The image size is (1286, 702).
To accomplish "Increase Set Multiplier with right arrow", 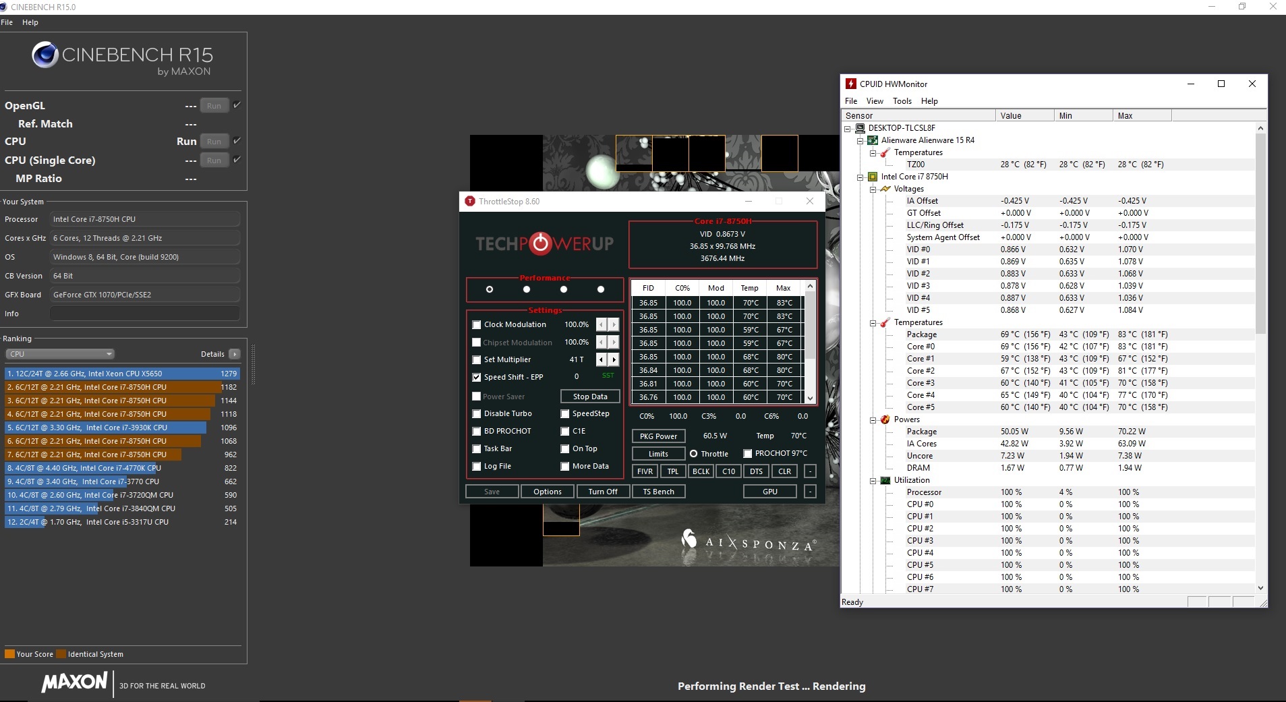I will point(614,359).
